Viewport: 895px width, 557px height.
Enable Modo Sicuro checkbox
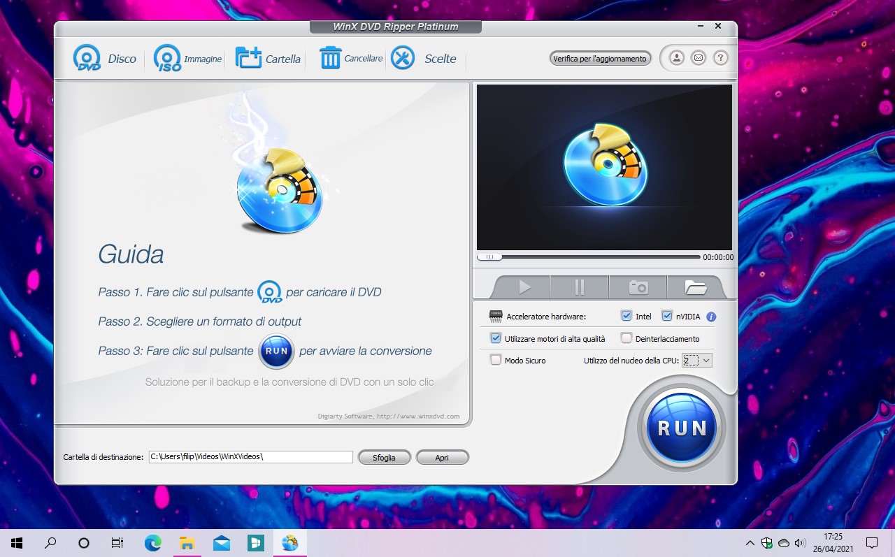pyautogui.click(x=496, y=360)
